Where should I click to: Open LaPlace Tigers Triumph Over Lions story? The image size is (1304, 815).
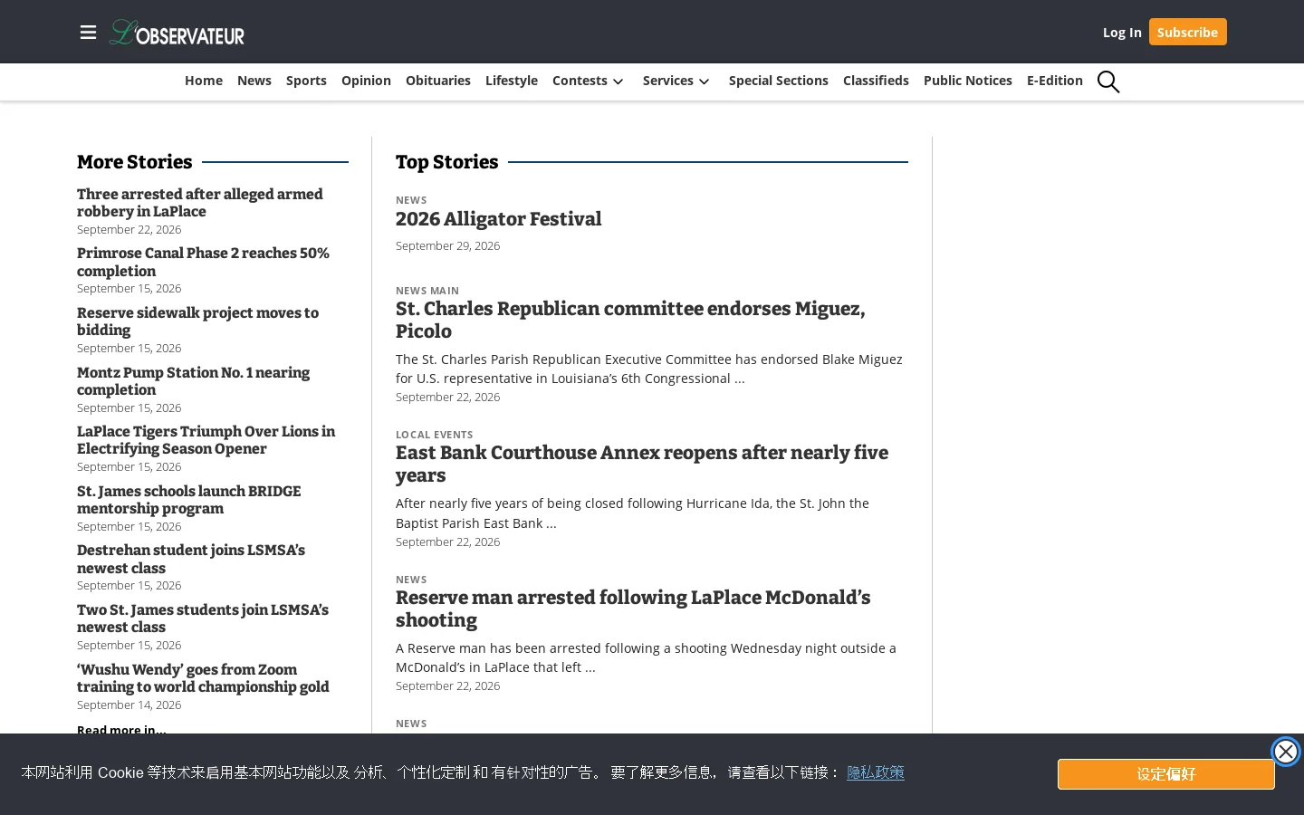click(x=206, y=440)
